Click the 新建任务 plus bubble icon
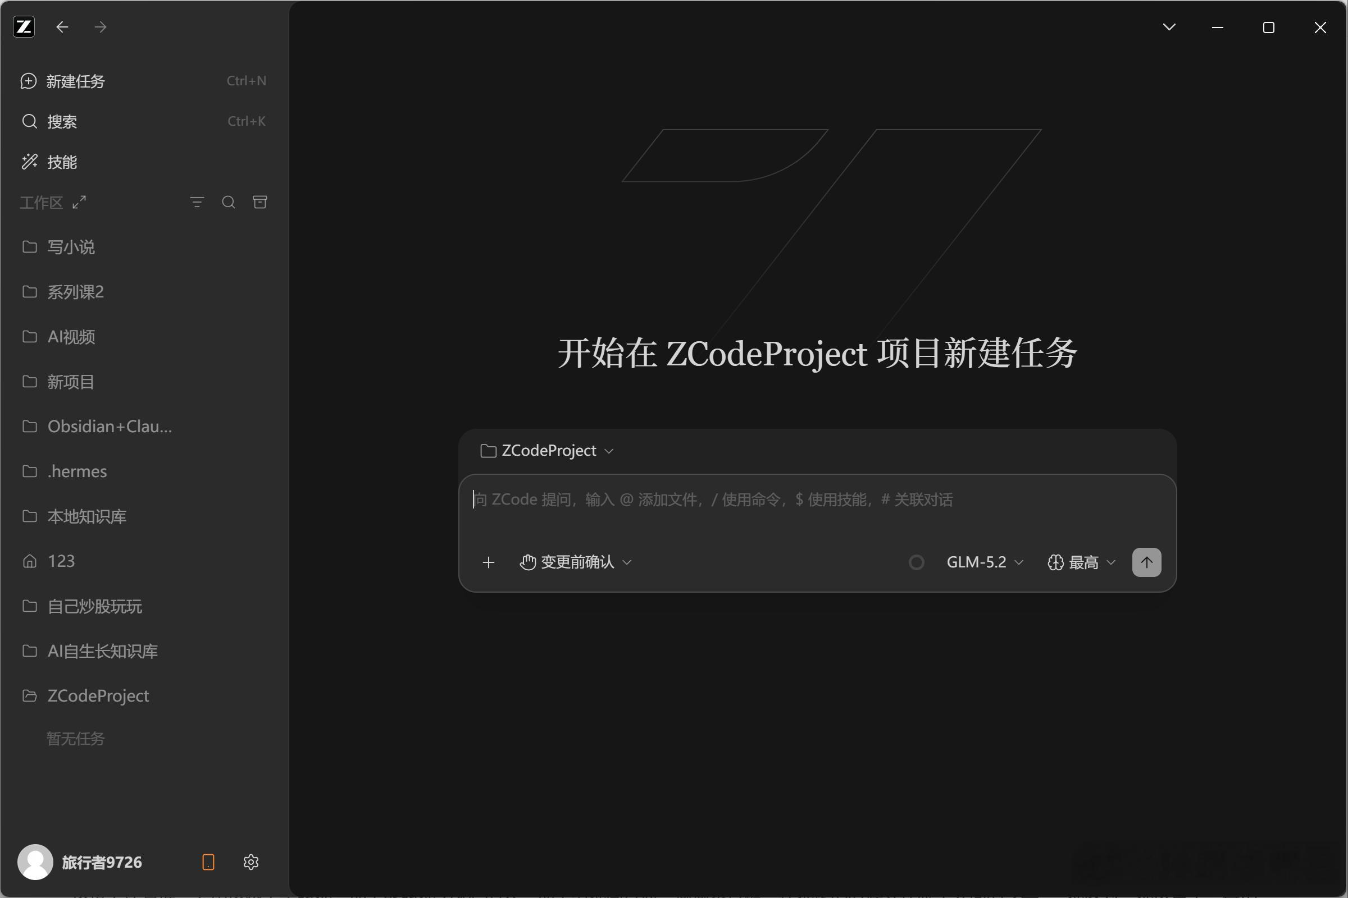Screen dimensions: 1348x898 (x=29, y=81)
